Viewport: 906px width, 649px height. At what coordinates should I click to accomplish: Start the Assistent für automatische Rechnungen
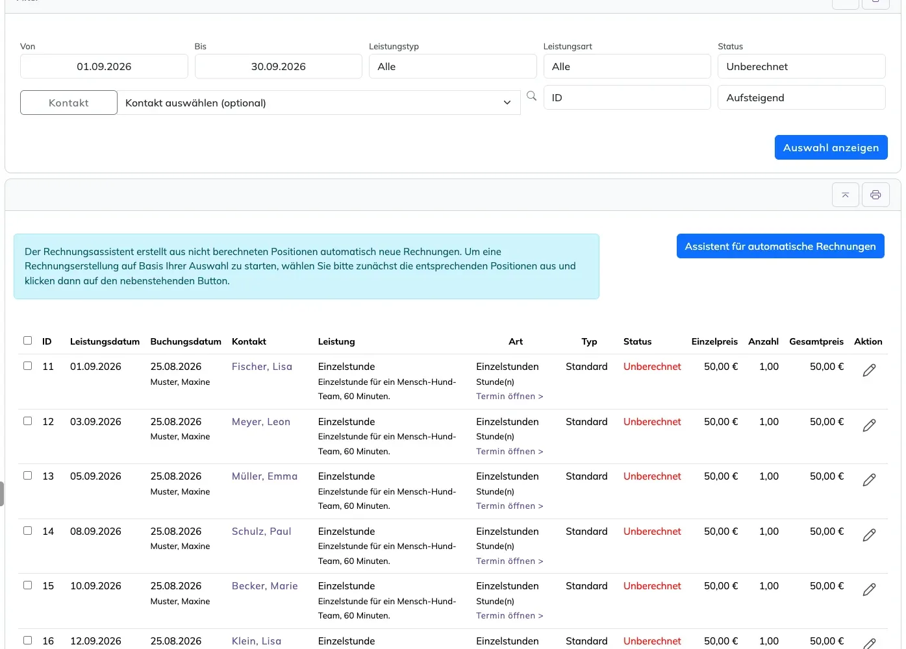(780, 246)
